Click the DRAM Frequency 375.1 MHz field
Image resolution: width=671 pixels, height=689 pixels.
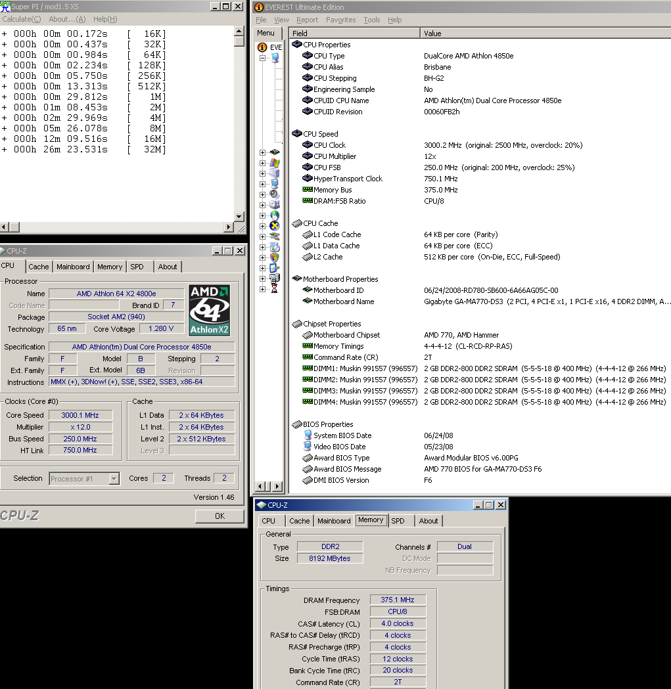(x=398, y=600)
